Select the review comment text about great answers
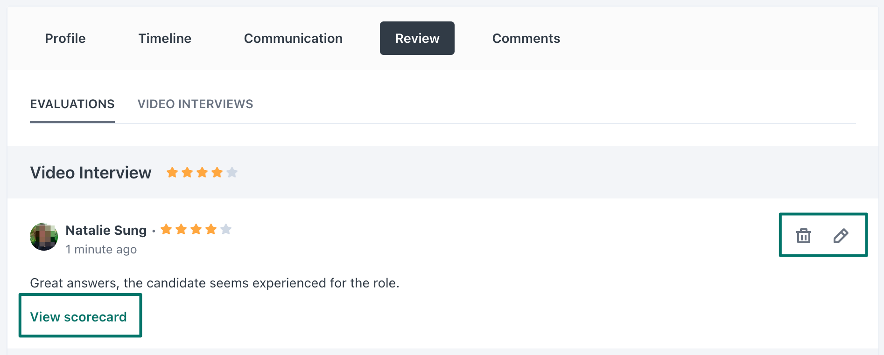 [x=214, y=283]
